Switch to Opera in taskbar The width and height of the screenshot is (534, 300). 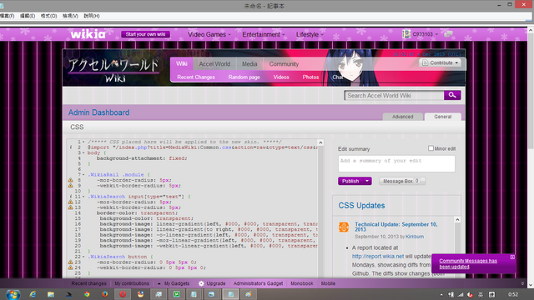click(123, 294)
